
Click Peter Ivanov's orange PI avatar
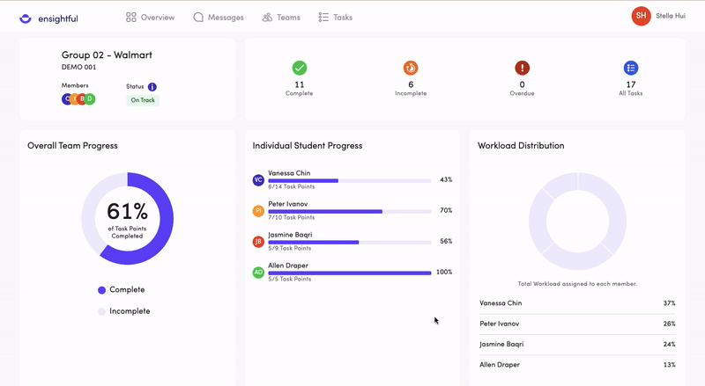[x=258, y=211]
